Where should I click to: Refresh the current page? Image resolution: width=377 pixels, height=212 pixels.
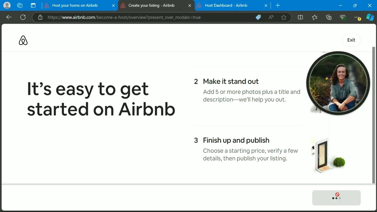pyautogui.click(x=23, y=17)
